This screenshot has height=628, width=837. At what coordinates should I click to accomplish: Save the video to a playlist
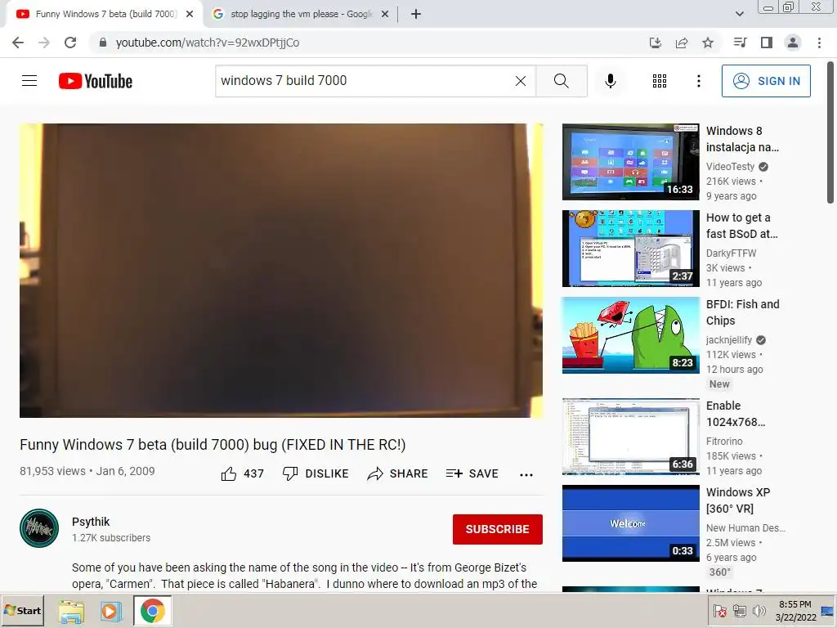tap(472, 473)
